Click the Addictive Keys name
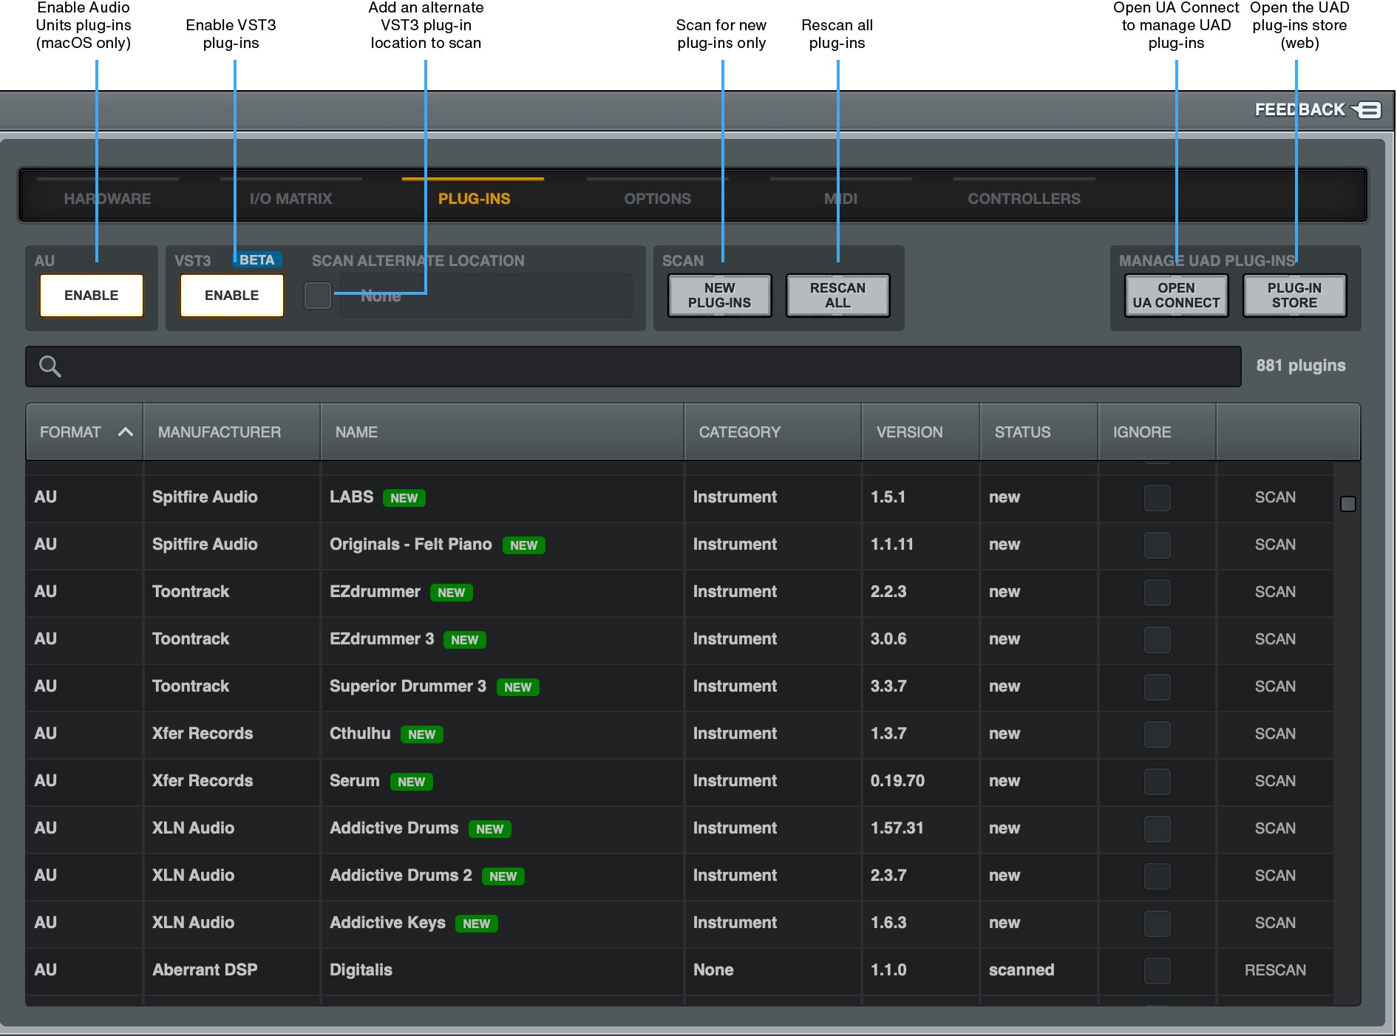 (x=387, y=923)
